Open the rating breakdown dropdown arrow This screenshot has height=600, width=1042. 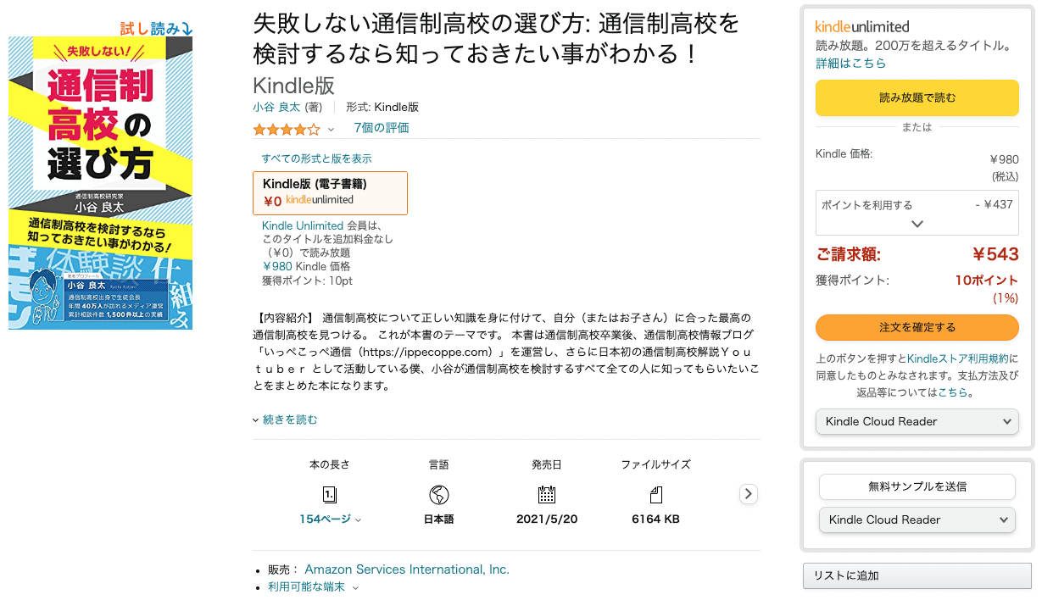332,130
